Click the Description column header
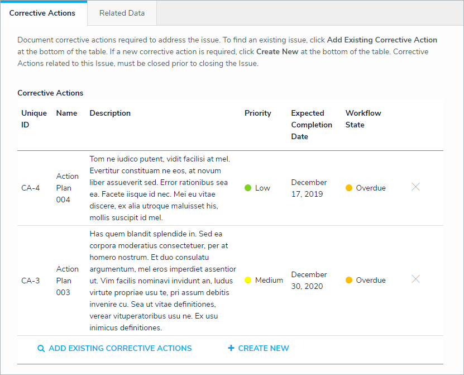This screenshot has width=464, height=375. (110, 113)
